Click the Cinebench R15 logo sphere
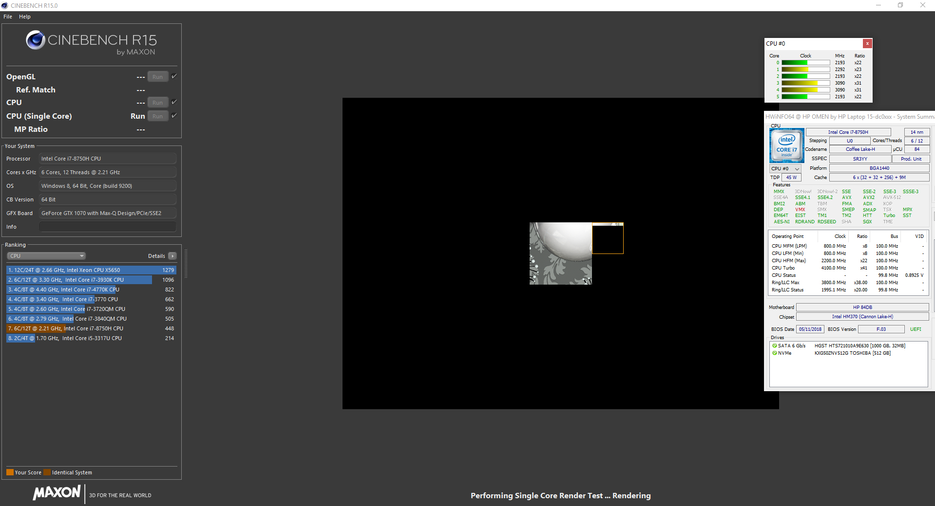This screenshot has width=935, height=506. point(36,40)
